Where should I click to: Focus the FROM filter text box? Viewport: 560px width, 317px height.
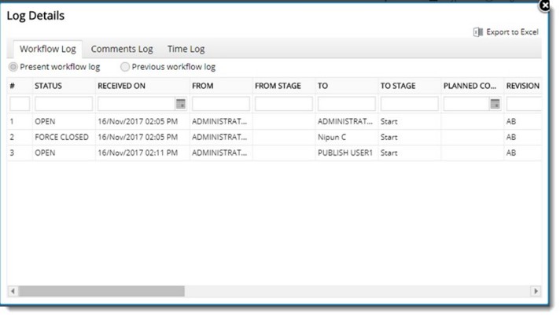[x=220, y=104]
